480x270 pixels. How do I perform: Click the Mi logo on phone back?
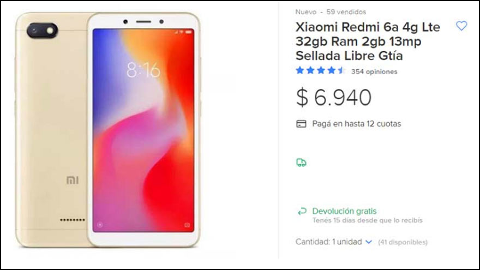[x=73, y=181]
